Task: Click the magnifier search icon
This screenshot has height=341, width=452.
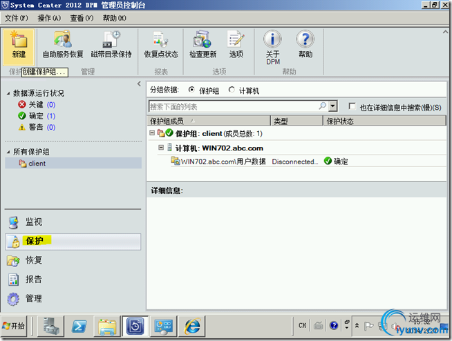Action: [x=322, y=106]
